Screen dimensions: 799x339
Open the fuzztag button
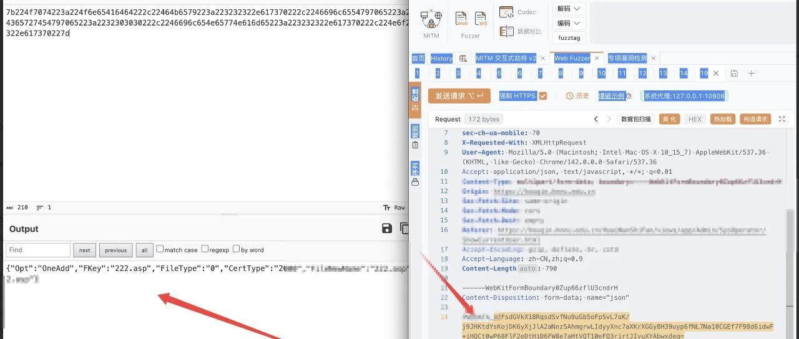click(x=569, y=37)
